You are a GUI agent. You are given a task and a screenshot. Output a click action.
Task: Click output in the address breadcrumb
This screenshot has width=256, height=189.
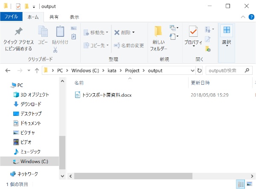pyautogui.click(x=155, y=71)
